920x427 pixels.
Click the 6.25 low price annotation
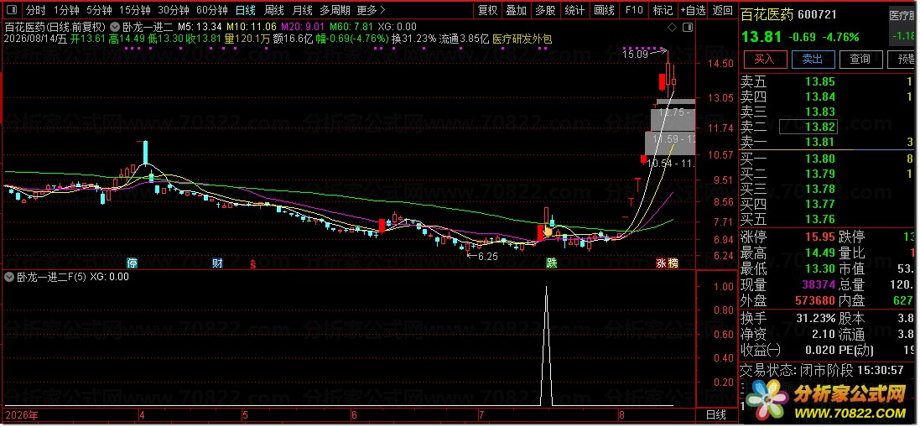point(487,257)
